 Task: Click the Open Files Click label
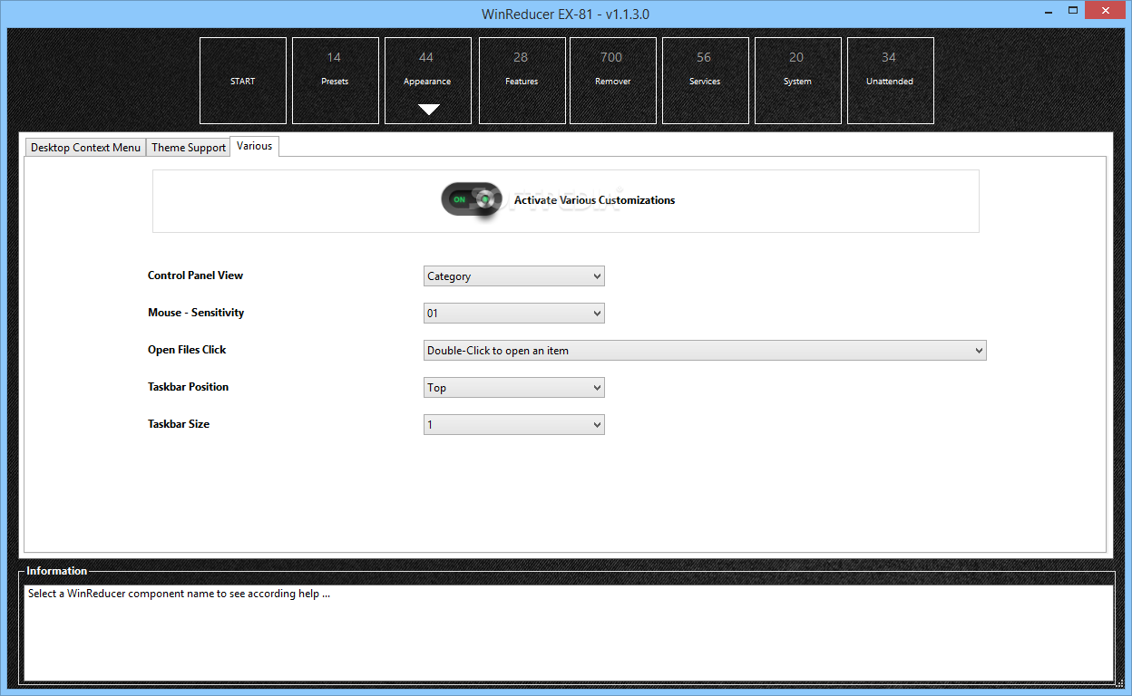pos(187,350)
